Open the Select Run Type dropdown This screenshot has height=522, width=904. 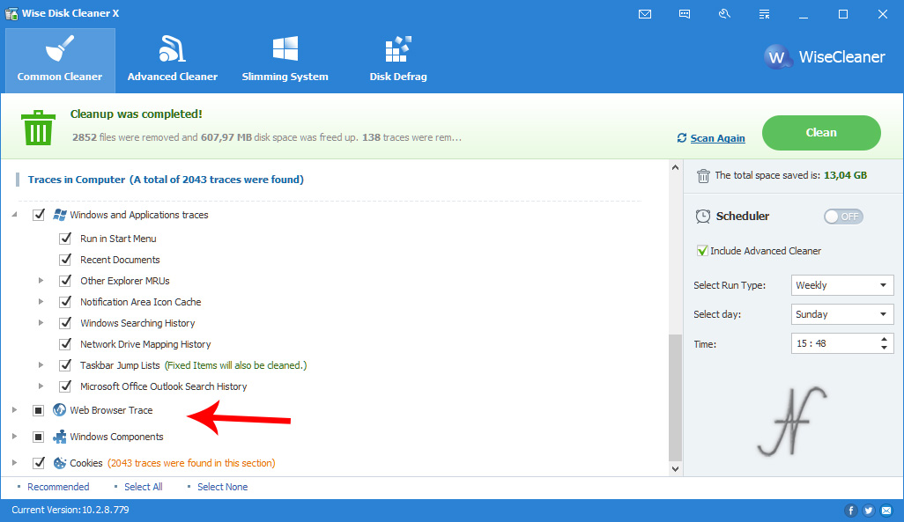[x=842, y=285]
